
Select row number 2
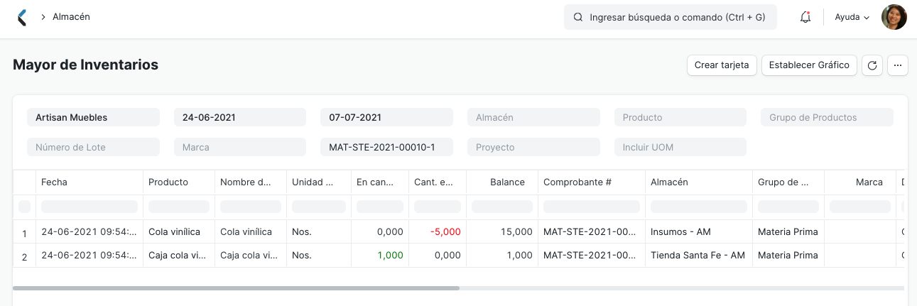point(24,256)
